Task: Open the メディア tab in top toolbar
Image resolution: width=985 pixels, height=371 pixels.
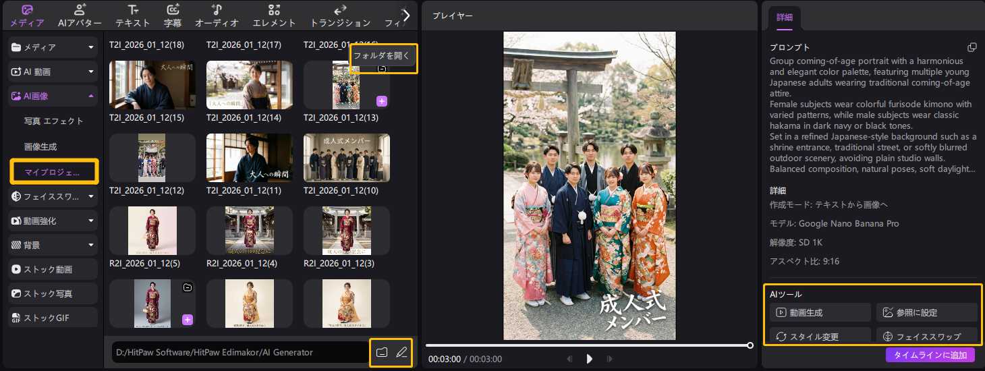Action: 27,16
